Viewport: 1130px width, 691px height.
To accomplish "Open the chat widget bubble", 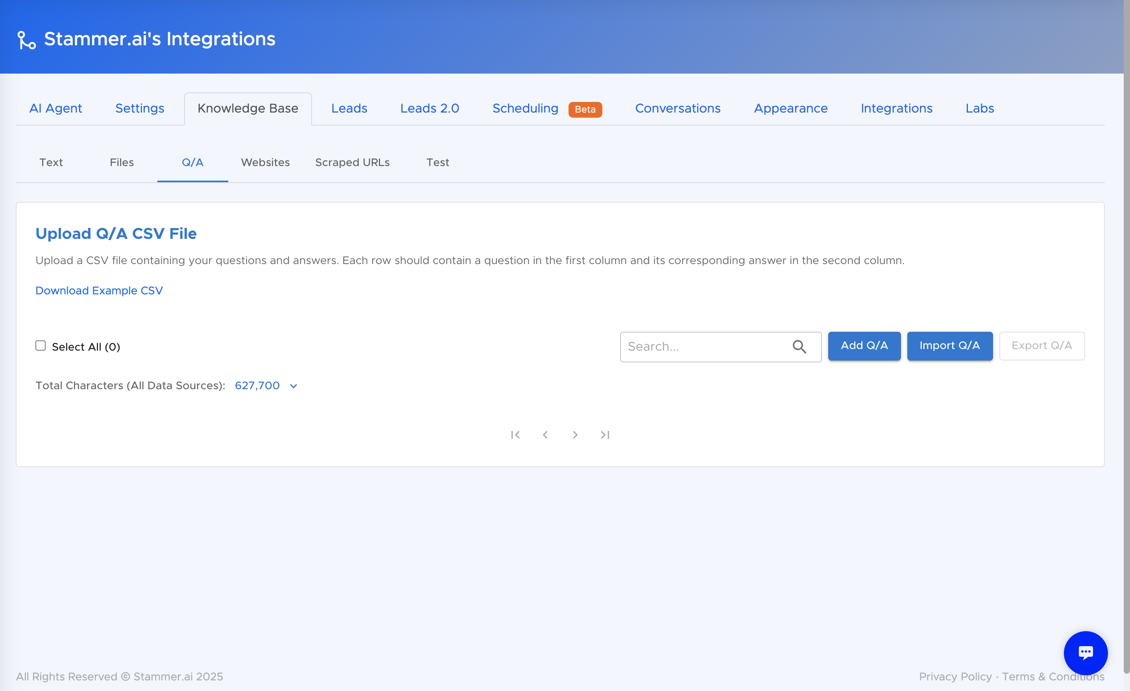I will point(1086,653).
